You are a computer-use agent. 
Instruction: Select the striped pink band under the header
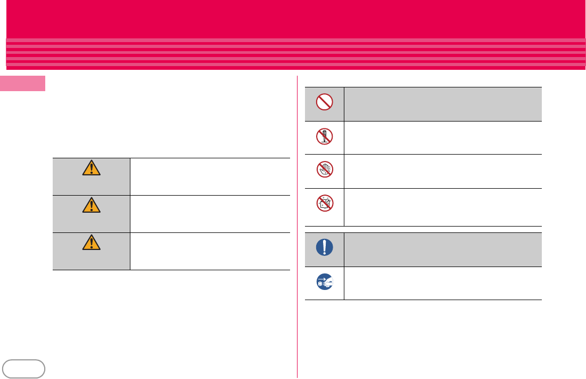(296, 54)
